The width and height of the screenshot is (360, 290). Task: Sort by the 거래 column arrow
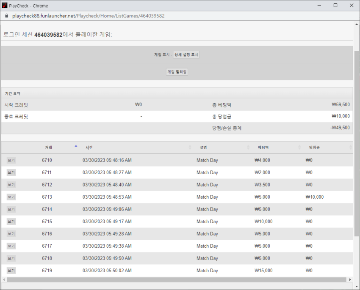[x=76, y=146]
